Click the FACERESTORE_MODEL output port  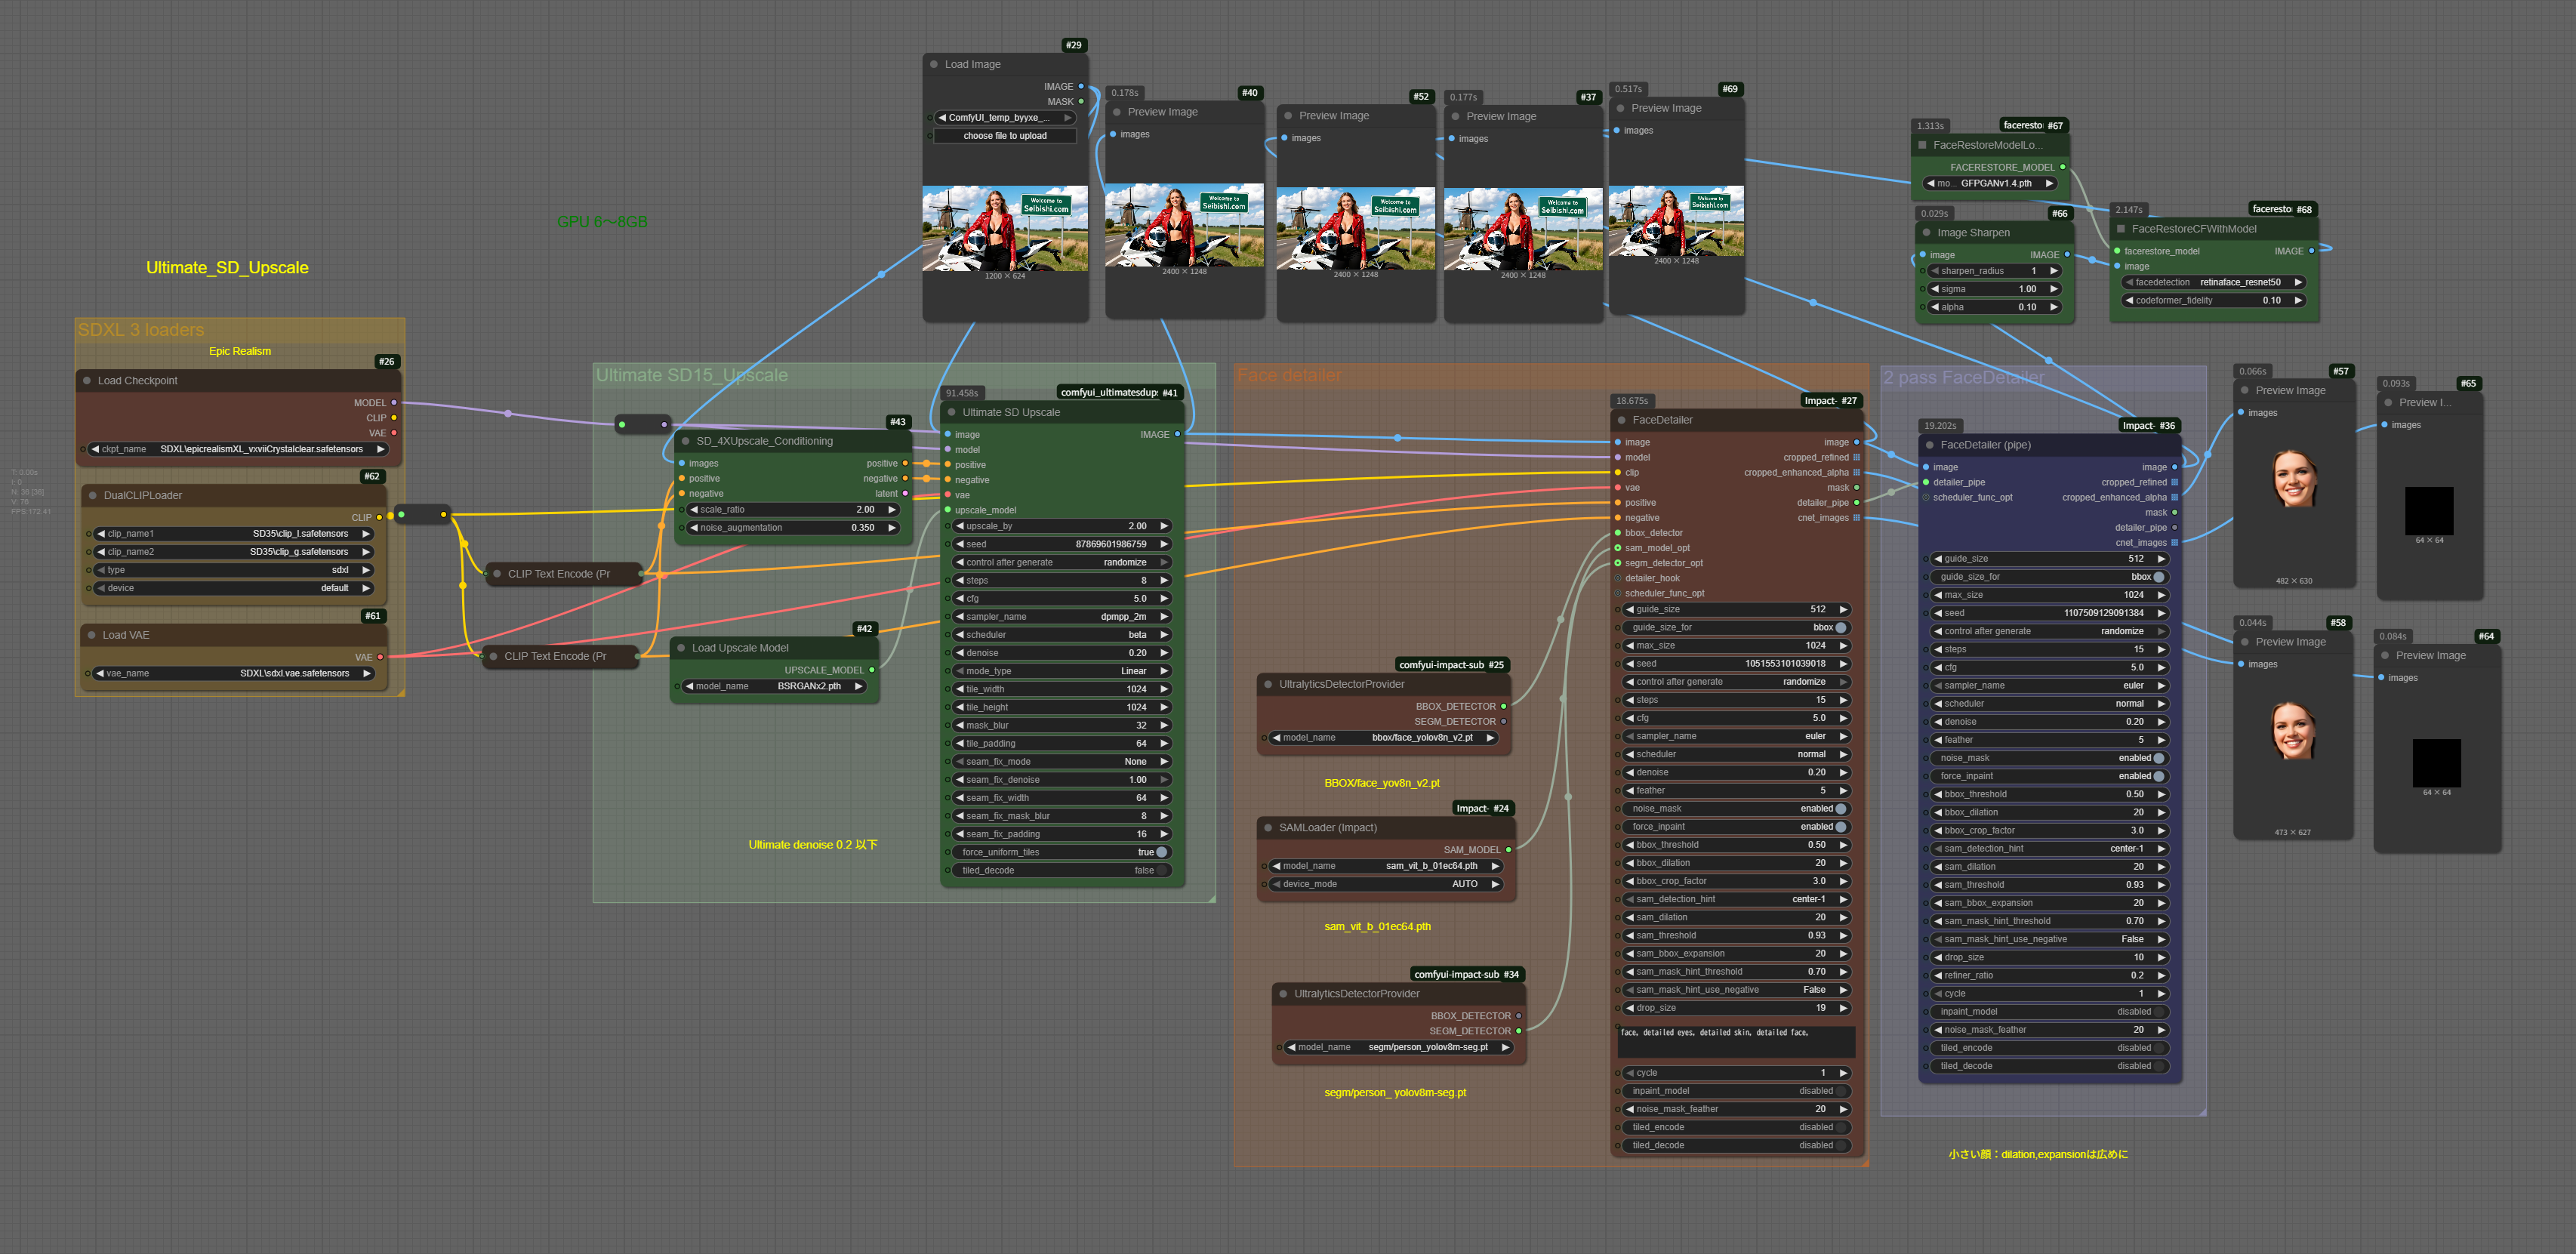(2063, 167)
